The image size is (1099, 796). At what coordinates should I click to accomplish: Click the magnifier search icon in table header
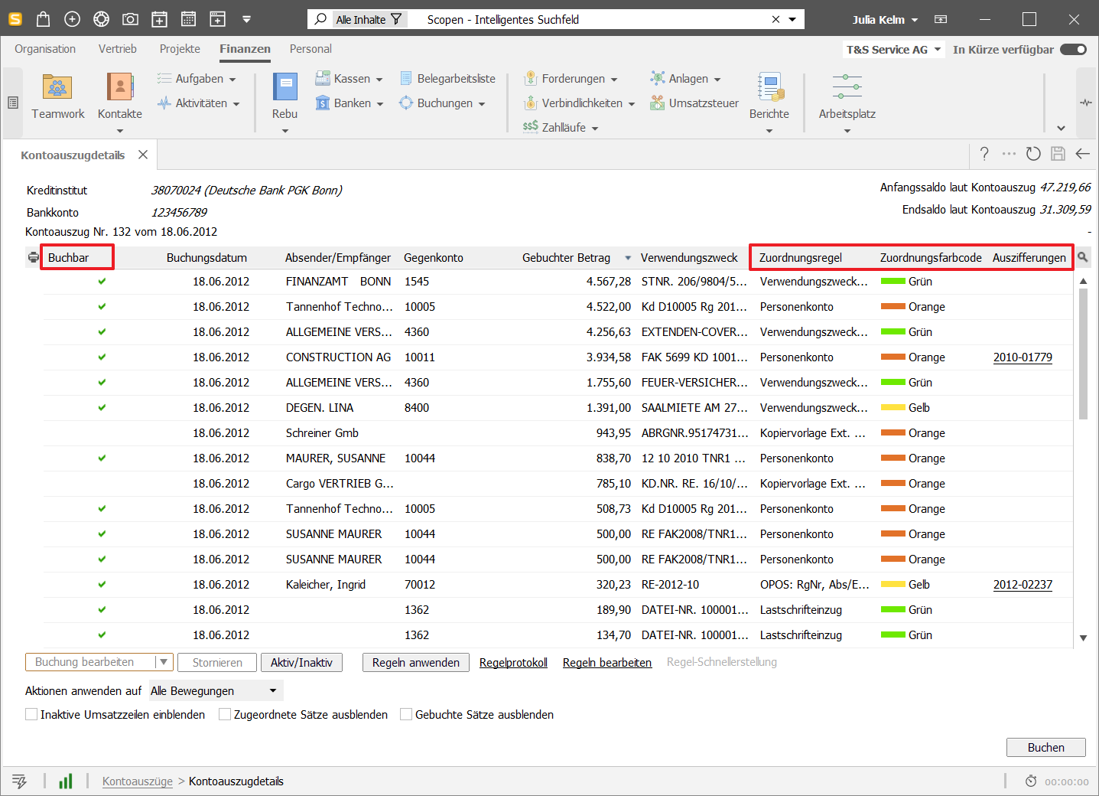(1082, 257)
